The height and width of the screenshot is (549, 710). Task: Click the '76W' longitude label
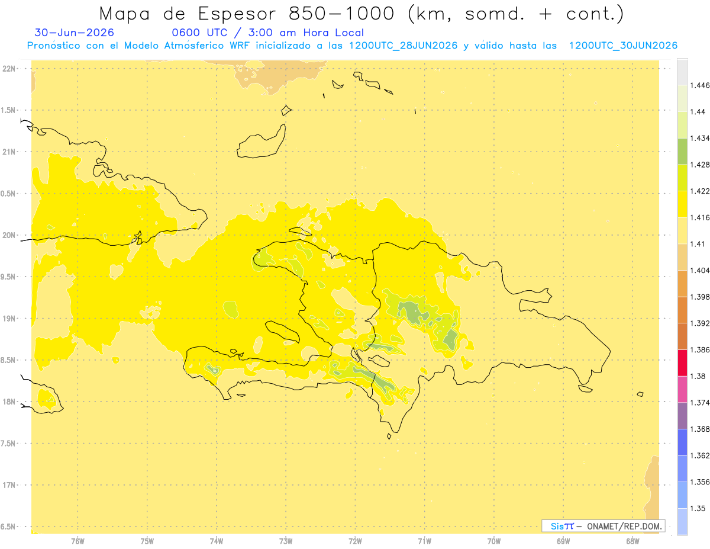click(x=78, y=541)
